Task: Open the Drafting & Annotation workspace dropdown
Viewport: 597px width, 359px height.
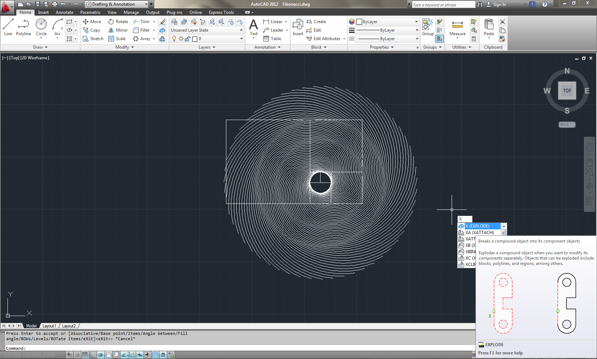Action: 117,4
